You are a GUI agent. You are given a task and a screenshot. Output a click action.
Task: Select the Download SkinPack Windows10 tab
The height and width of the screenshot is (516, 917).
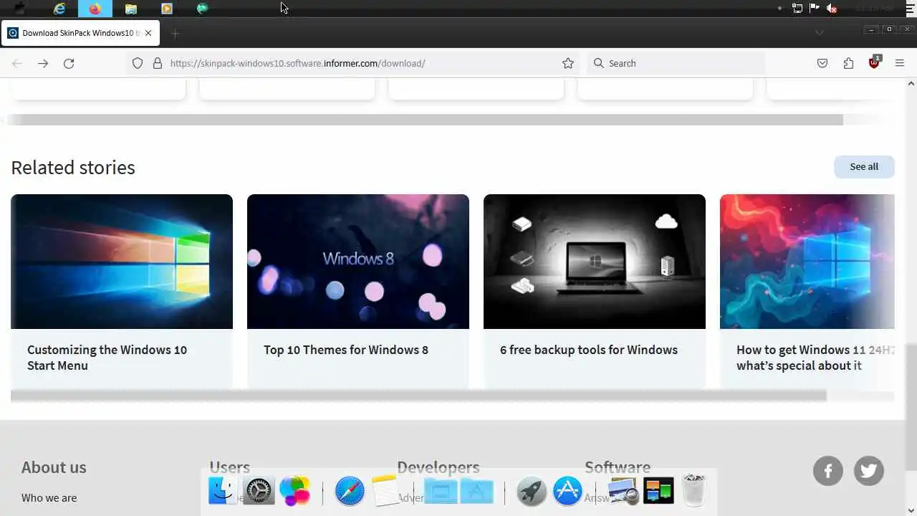point(80,33)
